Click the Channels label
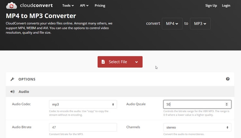The width and height of the screenshot is (241, 138). [x=133, y=127]
